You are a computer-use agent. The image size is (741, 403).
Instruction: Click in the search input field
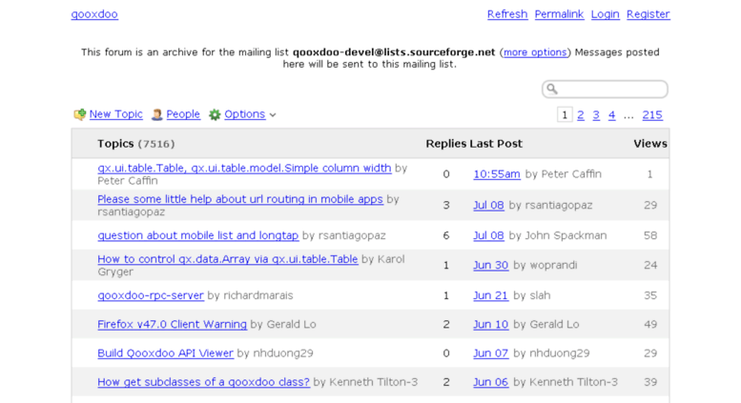point(605,90)
